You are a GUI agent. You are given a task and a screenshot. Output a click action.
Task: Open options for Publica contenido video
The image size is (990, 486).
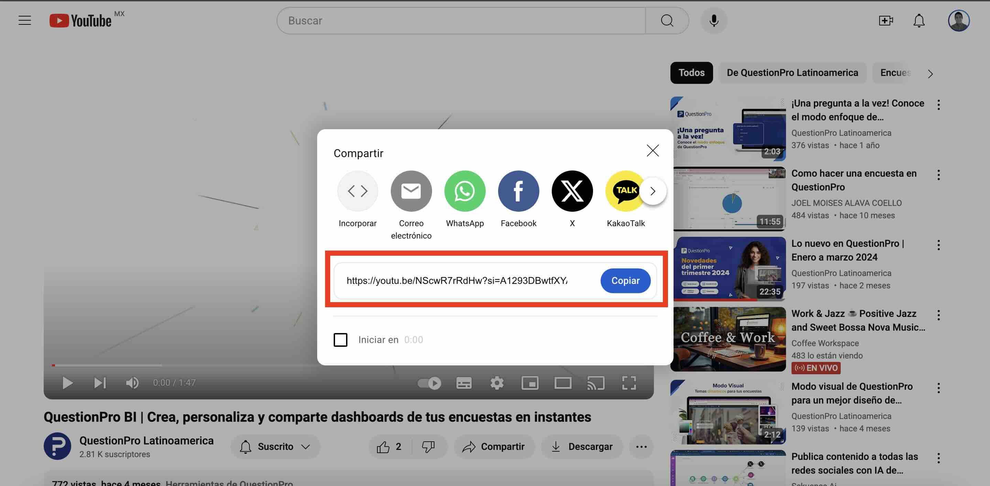938,458
